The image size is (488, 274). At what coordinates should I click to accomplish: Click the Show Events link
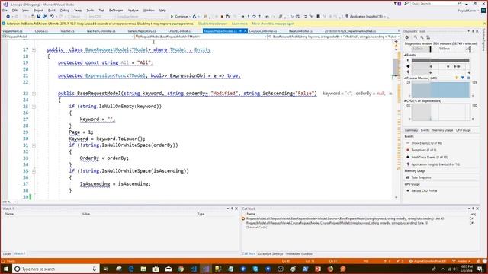pos(424,143)
